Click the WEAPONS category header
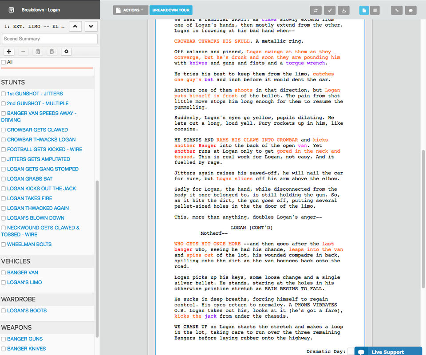Viewport: 426px width, 355px height. [16, 327]
